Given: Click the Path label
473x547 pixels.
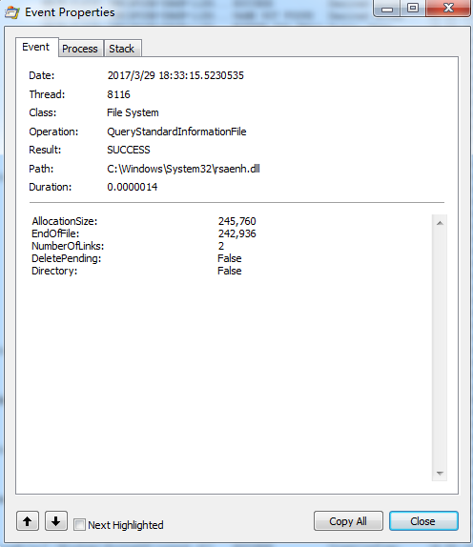Looking at the screenshot, I should coord(41,169).
